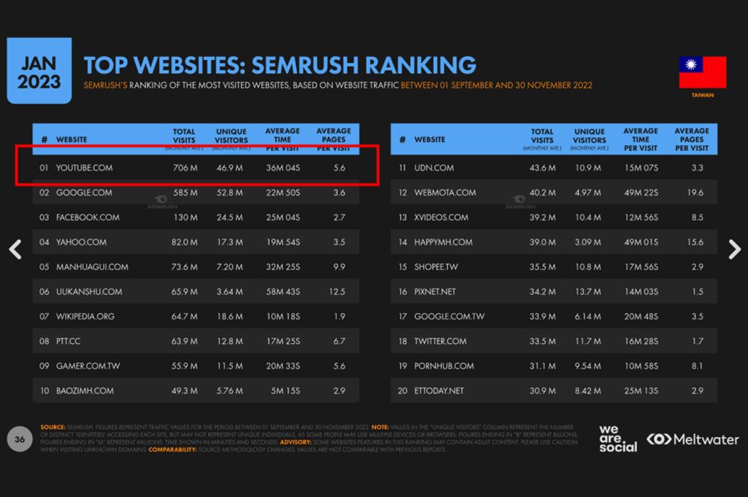Click the Meltwater logo
748x497 pixels.
(x=692, y=439)
